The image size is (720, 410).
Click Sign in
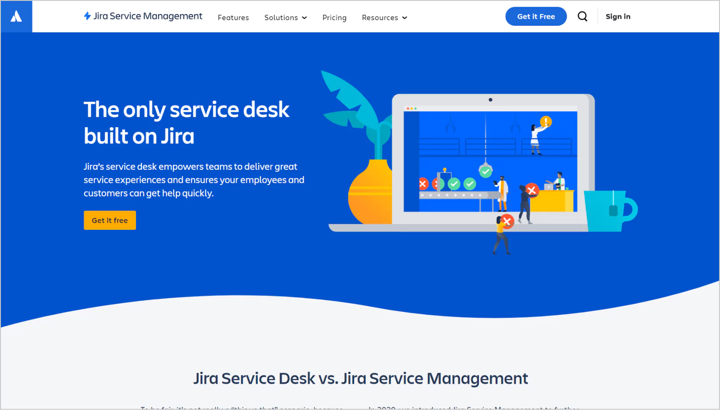618,17
